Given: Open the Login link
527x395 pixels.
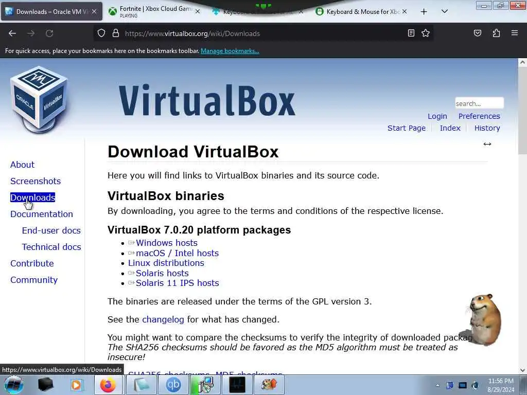Looking at the screenshot, I should click(437, 116).
